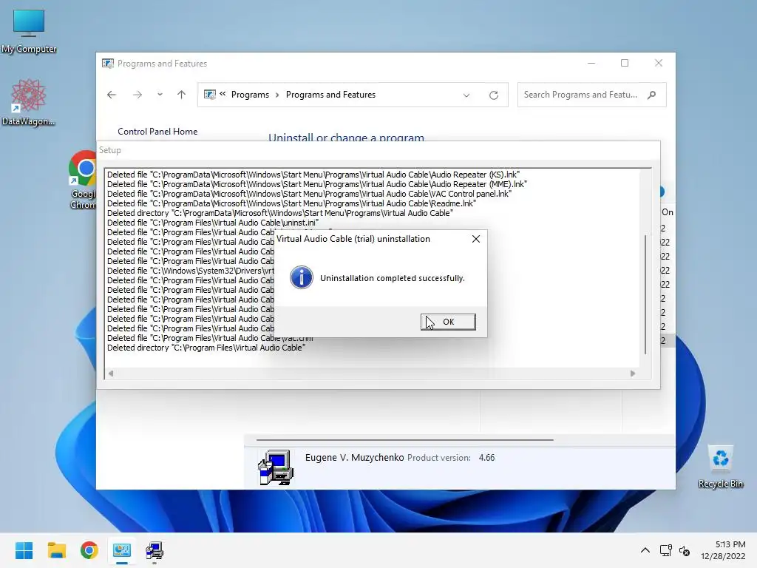Screen dimensions: 757x568
Task: Open the DataWagon desktop shortcut
Action: (29, 102)
